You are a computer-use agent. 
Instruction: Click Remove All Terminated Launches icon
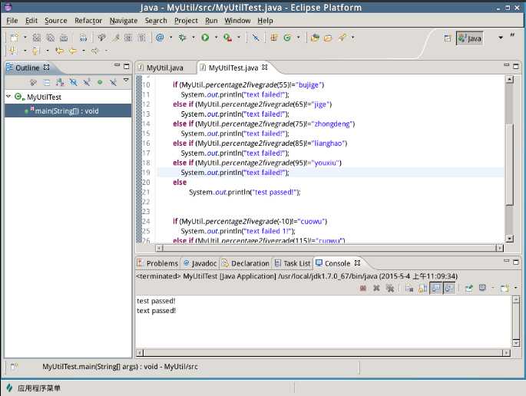390,288
